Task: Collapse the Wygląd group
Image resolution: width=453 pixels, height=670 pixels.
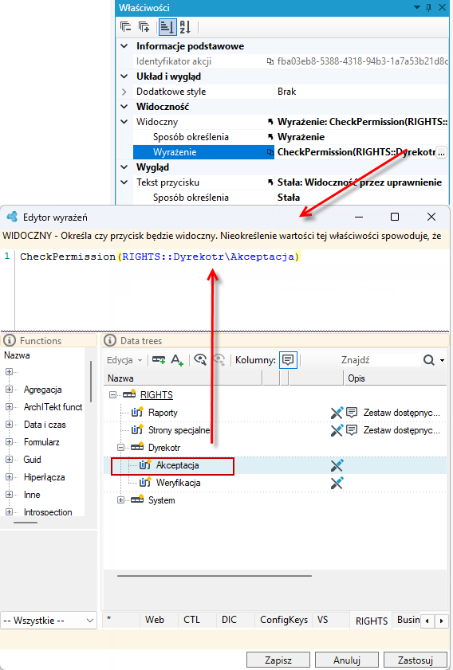Action: point(124,167)
